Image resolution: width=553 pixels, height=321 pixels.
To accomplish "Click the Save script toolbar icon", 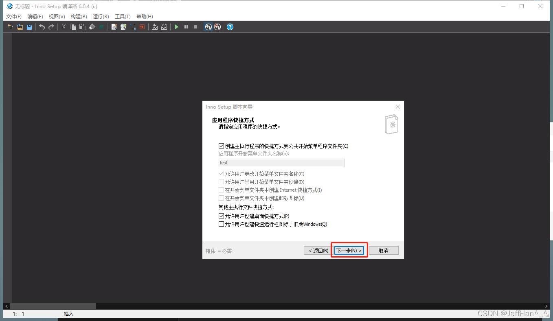I will point(29,26).
